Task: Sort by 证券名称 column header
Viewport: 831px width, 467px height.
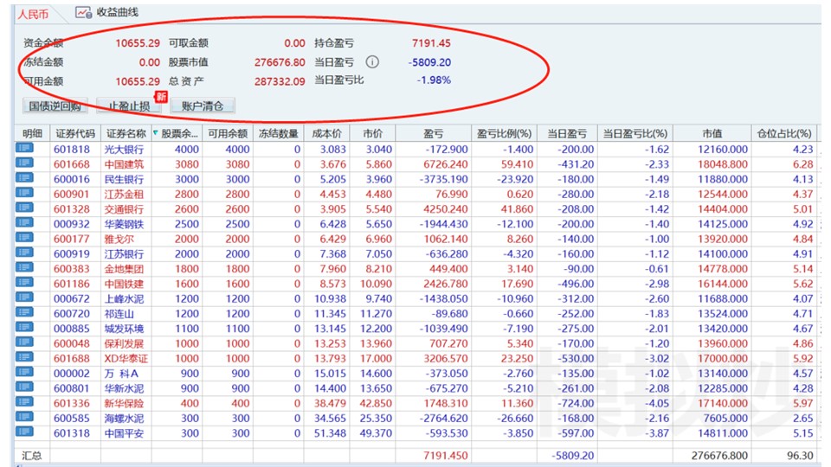Action: pos(126,133)
